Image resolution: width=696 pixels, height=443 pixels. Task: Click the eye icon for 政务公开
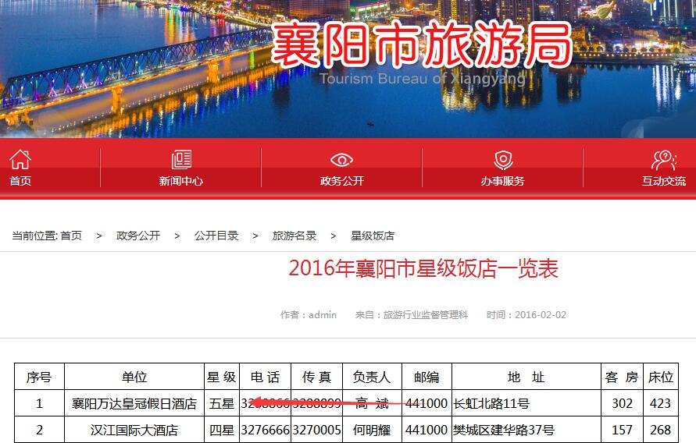tap(342, 160)
